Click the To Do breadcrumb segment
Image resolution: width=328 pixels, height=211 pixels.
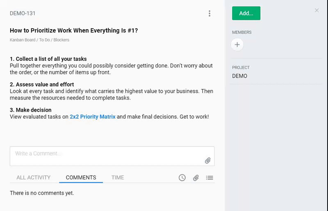(x=44, y=40)
